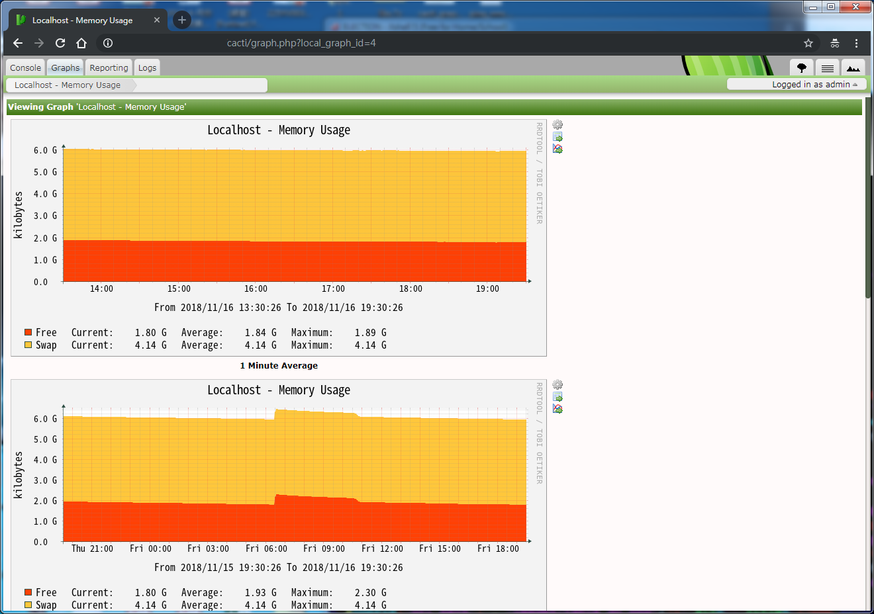Screen dimensions: 874x614
Task: Switch to the Console tab
Action: (x=24, y=67)
